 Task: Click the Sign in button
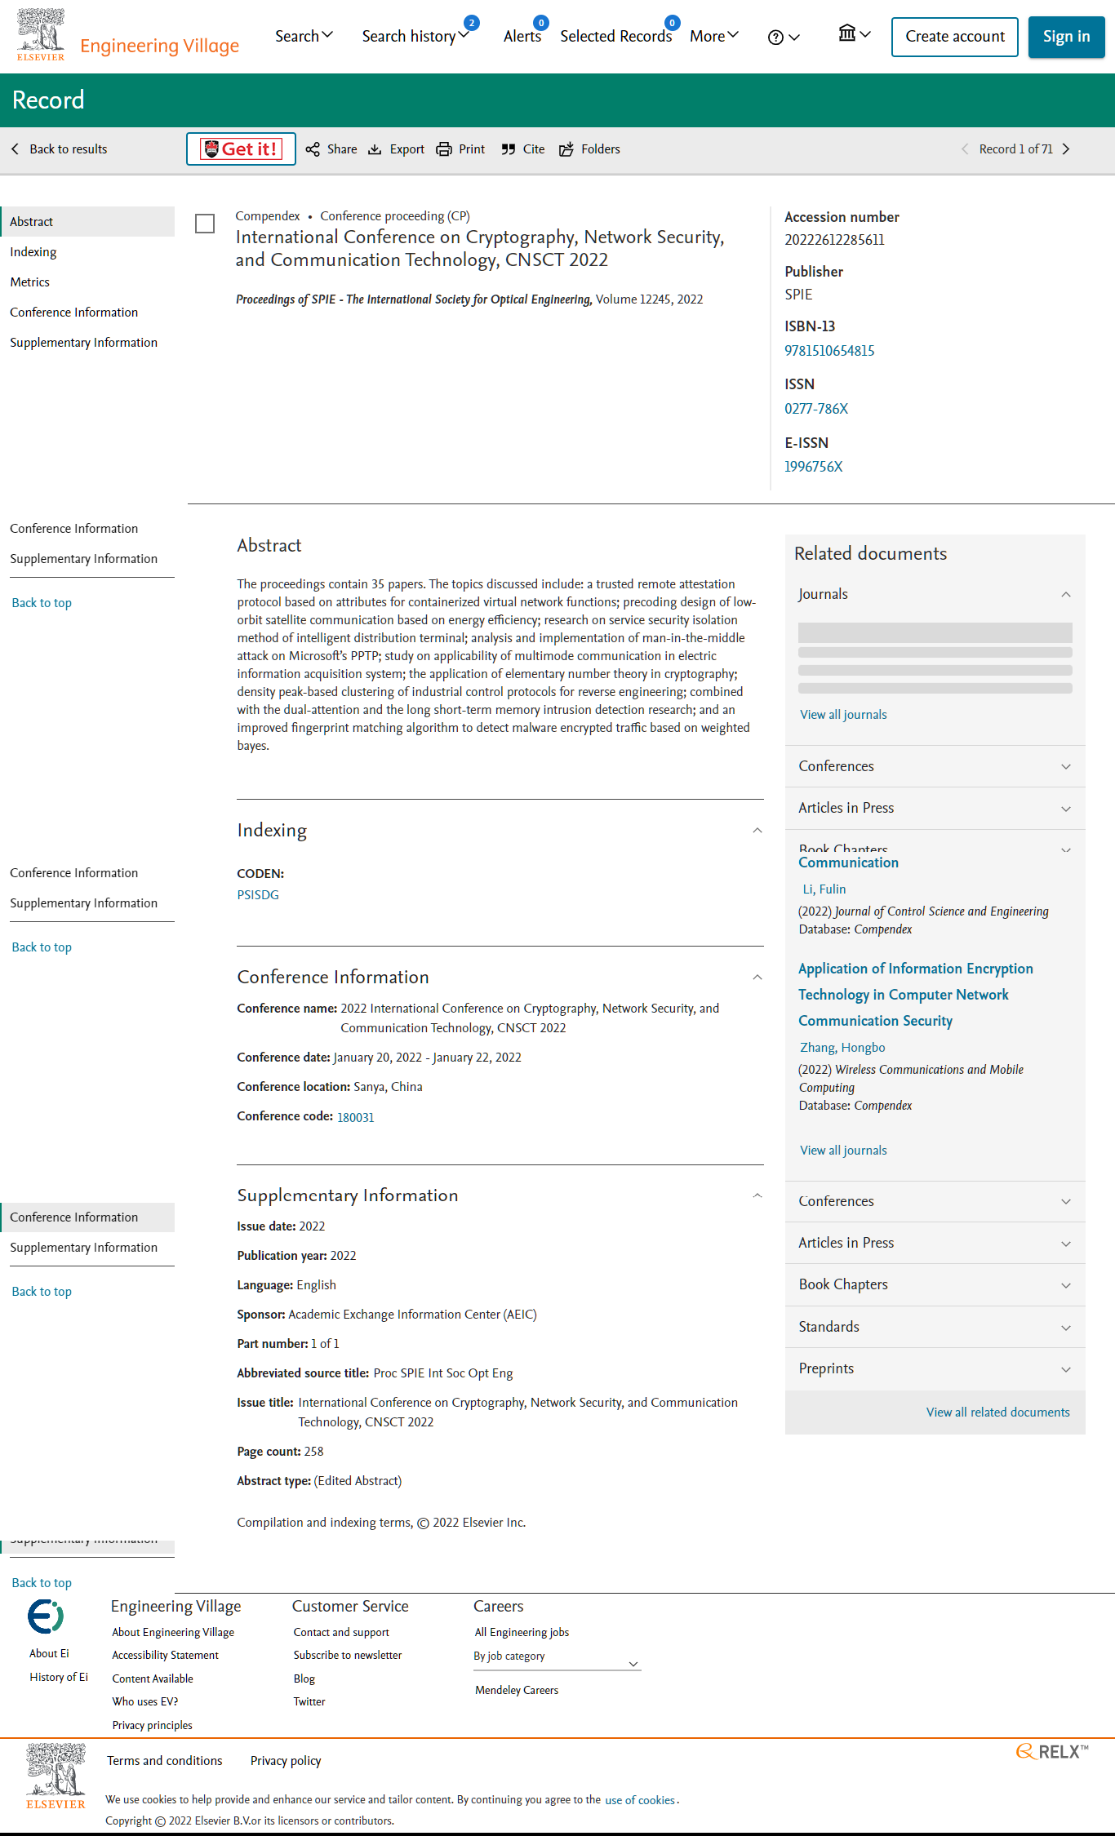(x=1066, y=37)
